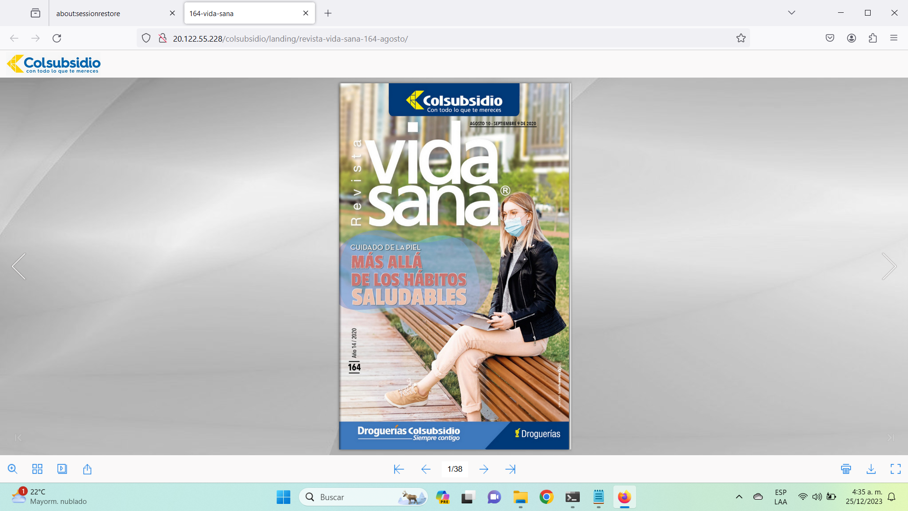The height and width of the screenshot is (511, 908).
Task: Go to previous page with toolbar arrow
Action: 426,469
